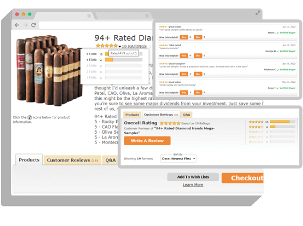Click the four-star progress bar in Overall Rating
Image resolution: width=303 pixels, height=226 pixels.
coord(282,127)
